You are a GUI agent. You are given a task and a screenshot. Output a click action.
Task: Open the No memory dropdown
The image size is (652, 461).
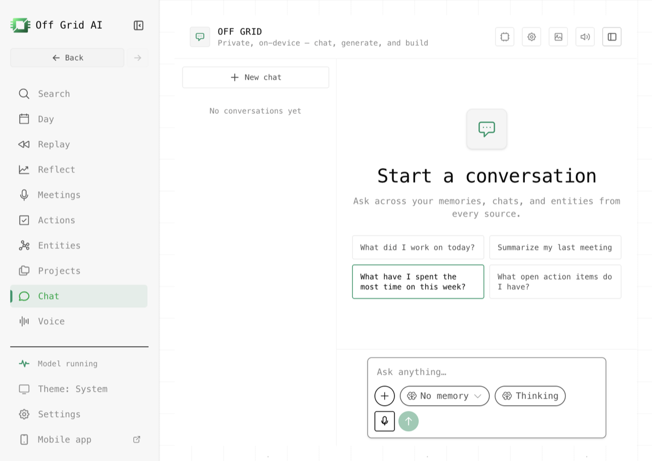click(x=444, y=396)
